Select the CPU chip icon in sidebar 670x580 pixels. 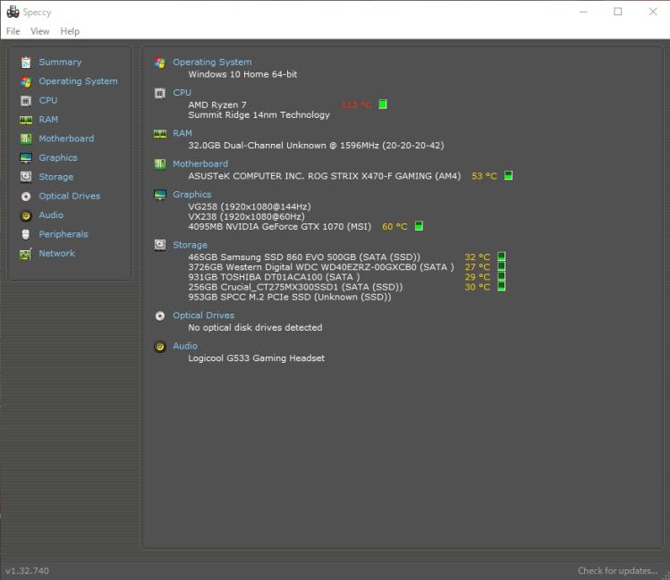coord(26,101)
